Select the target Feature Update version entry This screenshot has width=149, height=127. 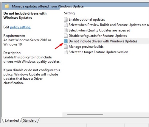point(98,52)
